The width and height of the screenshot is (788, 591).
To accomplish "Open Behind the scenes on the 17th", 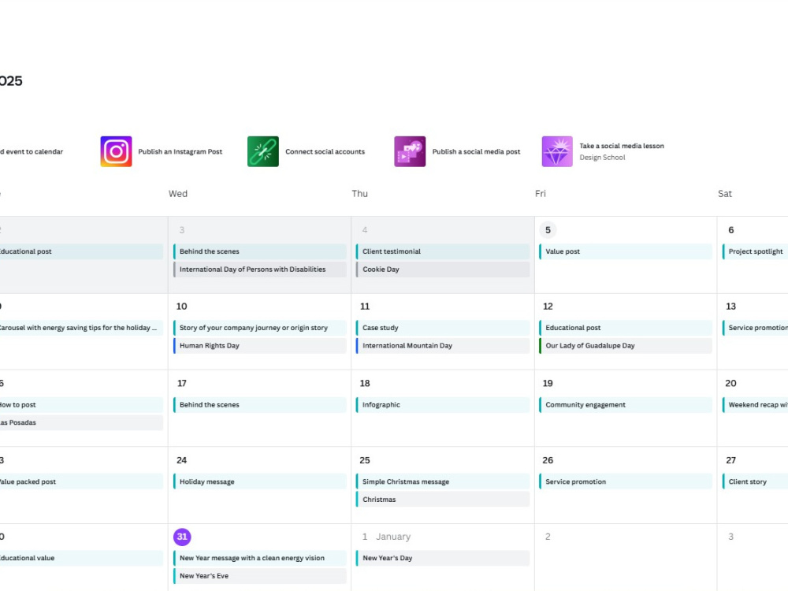I will (260, 404).
